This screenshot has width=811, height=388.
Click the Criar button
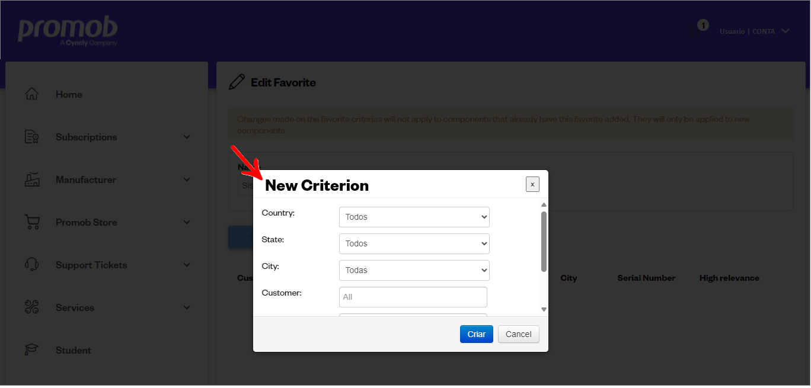pos(477,334)
